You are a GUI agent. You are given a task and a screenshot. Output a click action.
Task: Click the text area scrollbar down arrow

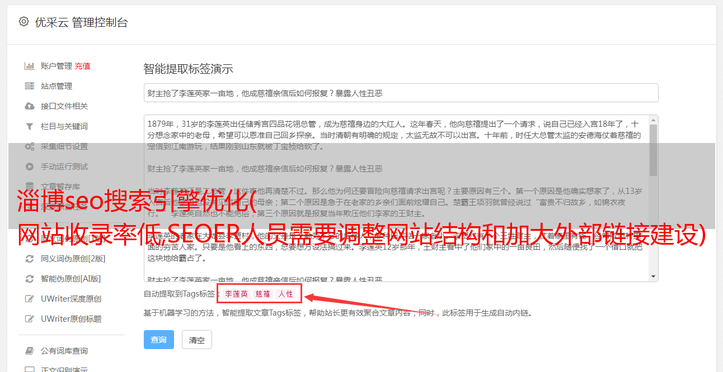coord(653,276)
